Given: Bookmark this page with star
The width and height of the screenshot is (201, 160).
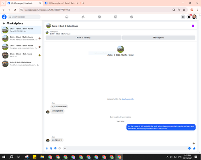Looking at the screenshot, I should [x=184, y=10].
